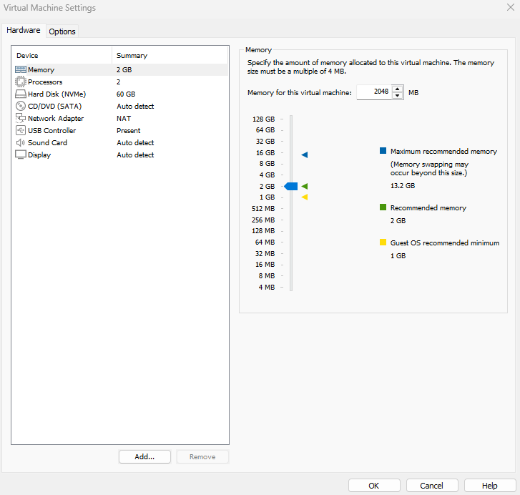Click the 60 GB hard disk summary
The width and height of the screenshot is (520, 495).
point(126,94)
